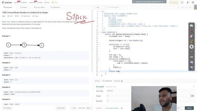
Task: Click the Pick One button
Action: pos(61,108)
